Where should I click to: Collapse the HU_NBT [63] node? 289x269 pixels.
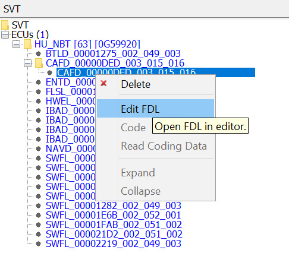(x=16, y=44)
